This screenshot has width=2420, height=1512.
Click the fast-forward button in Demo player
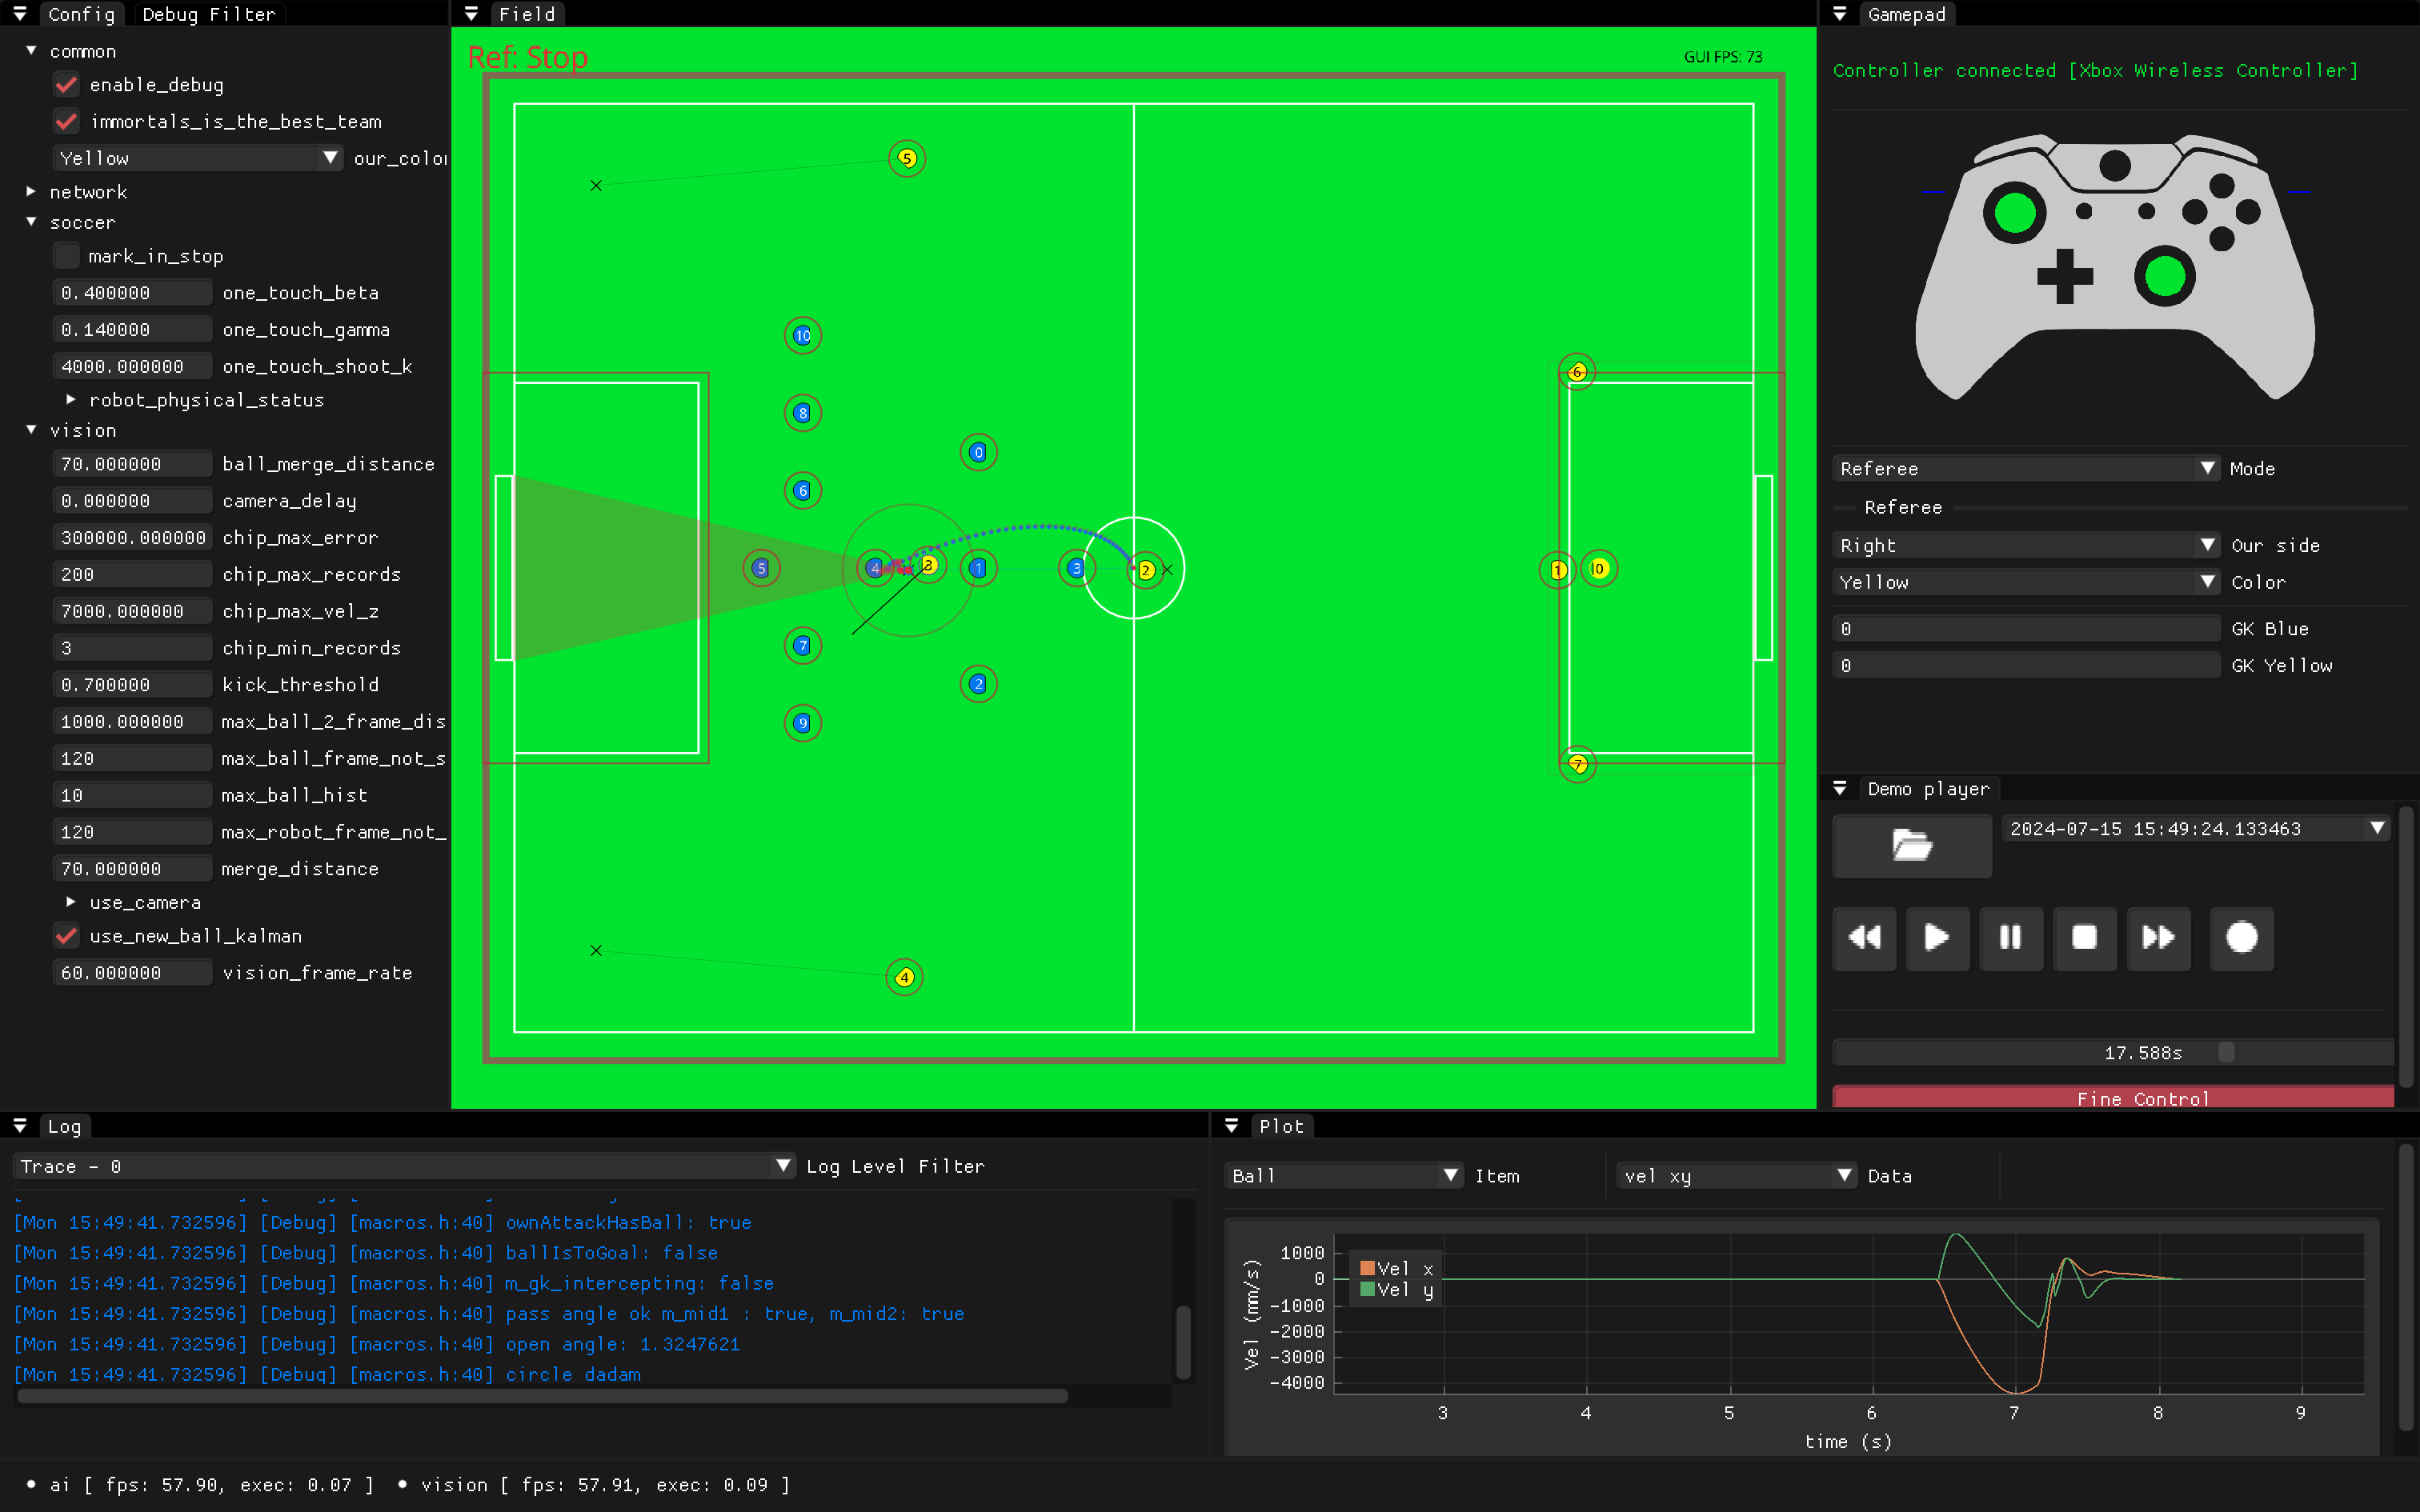[x=2158, y=937]
